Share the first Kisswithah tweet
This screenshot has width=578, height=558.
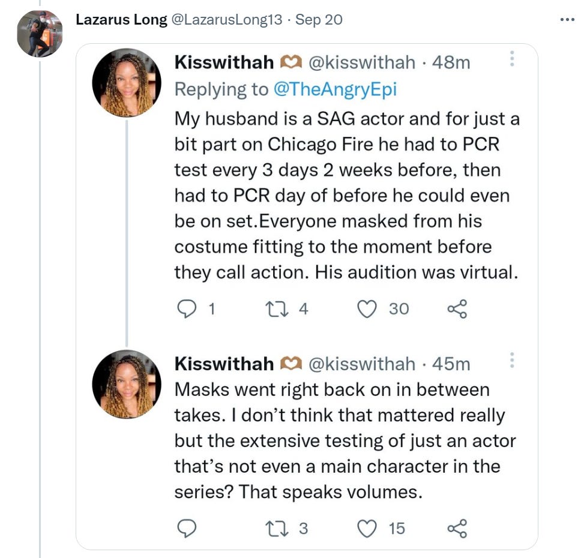[x=457, y=308]
